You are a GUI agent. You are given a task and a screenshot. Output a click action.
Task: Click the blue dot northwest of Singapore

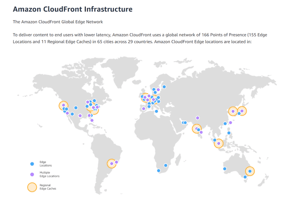[215, 140]
